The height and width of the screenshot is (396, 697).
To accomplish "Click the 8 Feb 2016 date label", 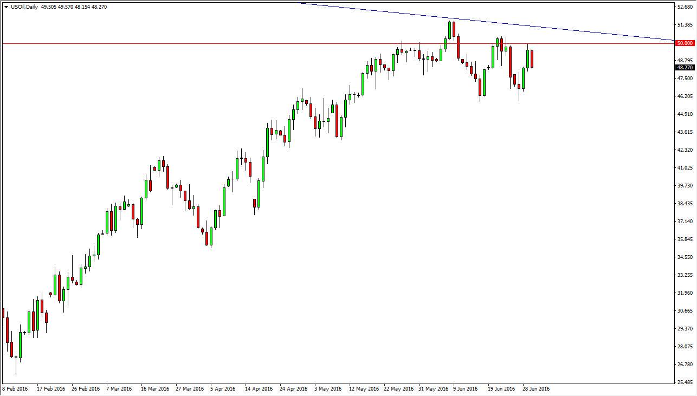I will click(16, 388).
